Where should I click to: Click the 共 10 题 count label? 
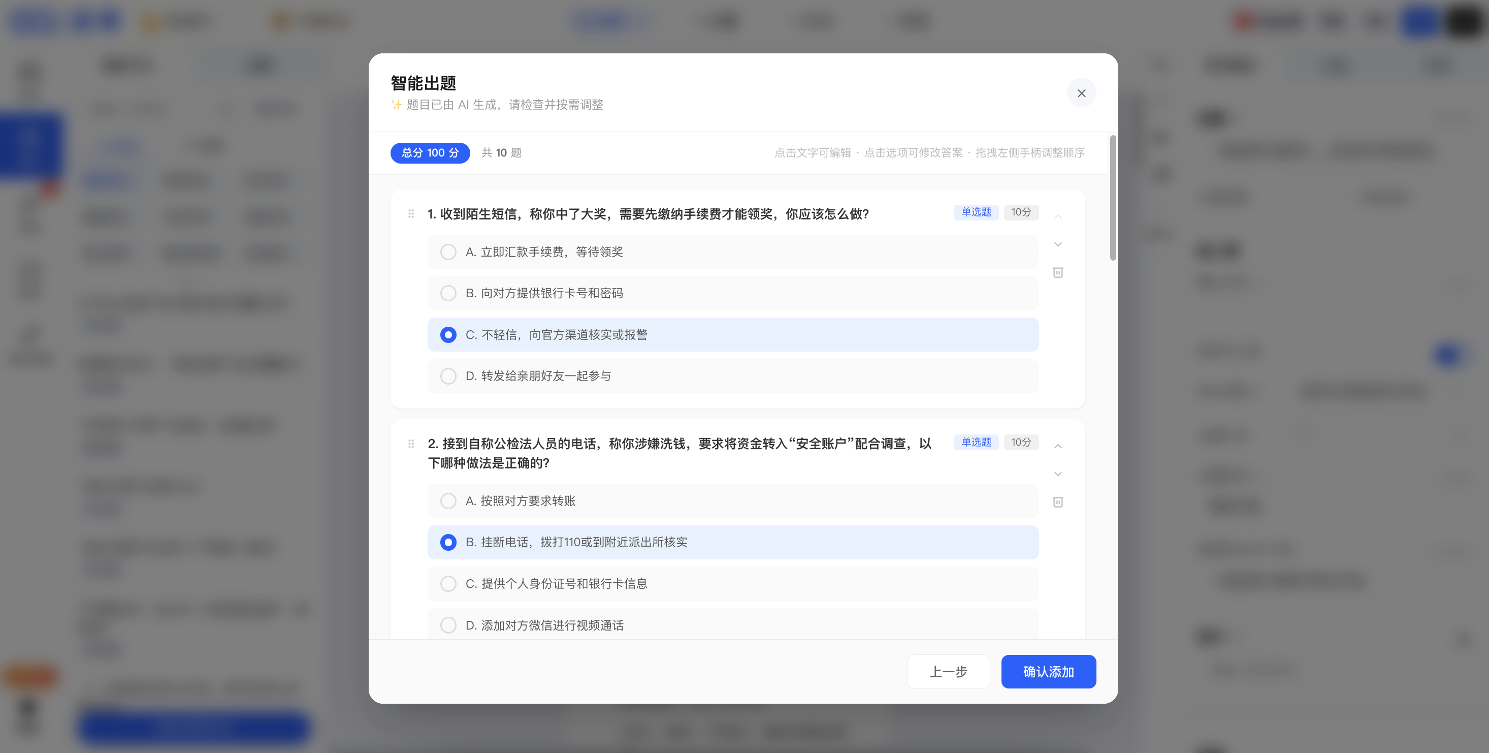point(501,152)
